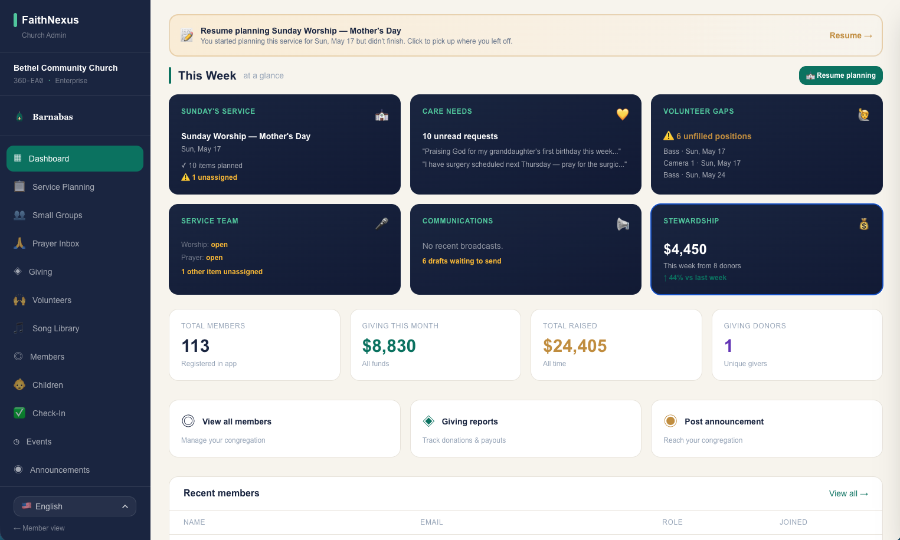Open the Post announcement card

(x=767, y=429)
